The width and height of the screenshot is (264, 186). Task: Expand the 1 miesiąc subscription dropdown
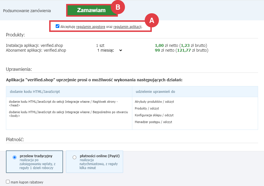tap(109, 51)
